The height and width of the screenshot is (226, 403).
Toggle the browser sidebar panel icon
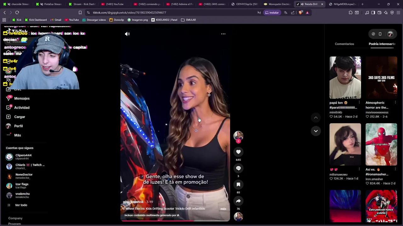373,13
